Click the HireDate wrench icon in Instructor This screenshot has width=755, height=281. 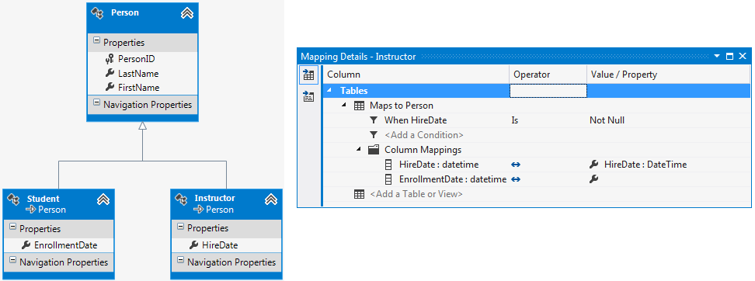(x=193, y=245)
